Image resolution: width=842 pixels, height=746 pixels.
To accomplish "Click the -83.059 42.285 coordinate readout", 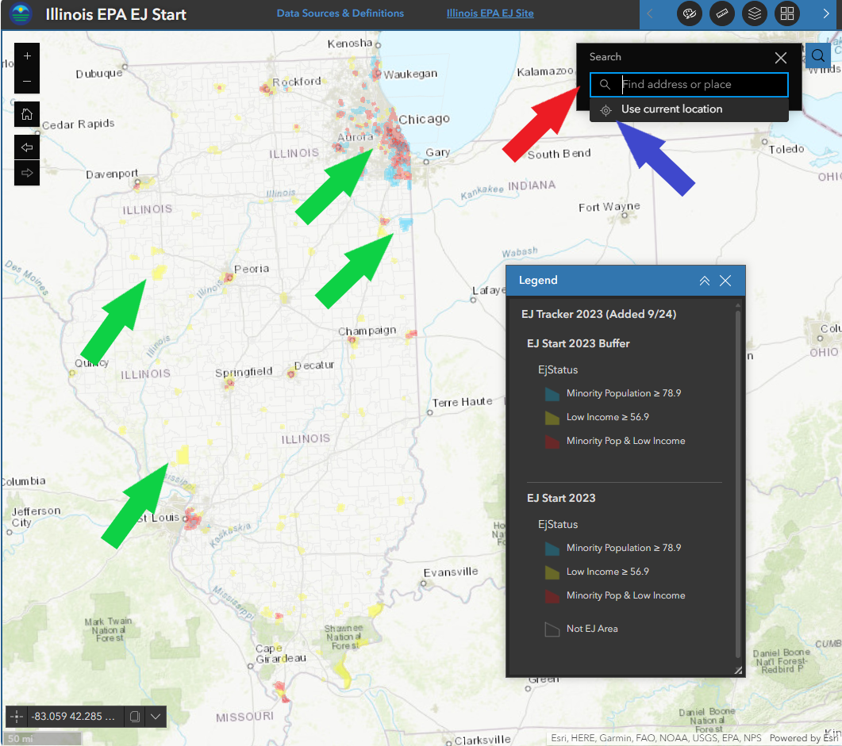I will pos(73,716).
